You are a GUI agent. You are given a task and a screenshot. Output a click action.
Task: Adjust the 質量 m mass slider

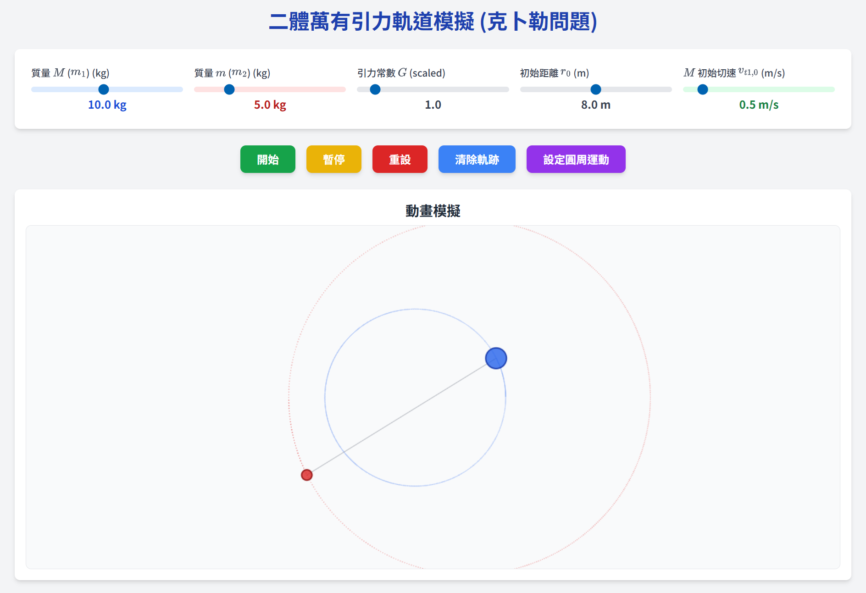tap(229, 89)
